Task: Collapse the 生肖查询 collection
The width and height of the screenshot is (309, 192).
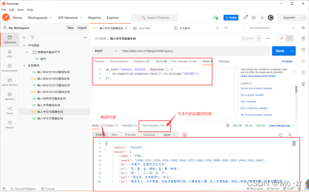Action: point(24,65)
